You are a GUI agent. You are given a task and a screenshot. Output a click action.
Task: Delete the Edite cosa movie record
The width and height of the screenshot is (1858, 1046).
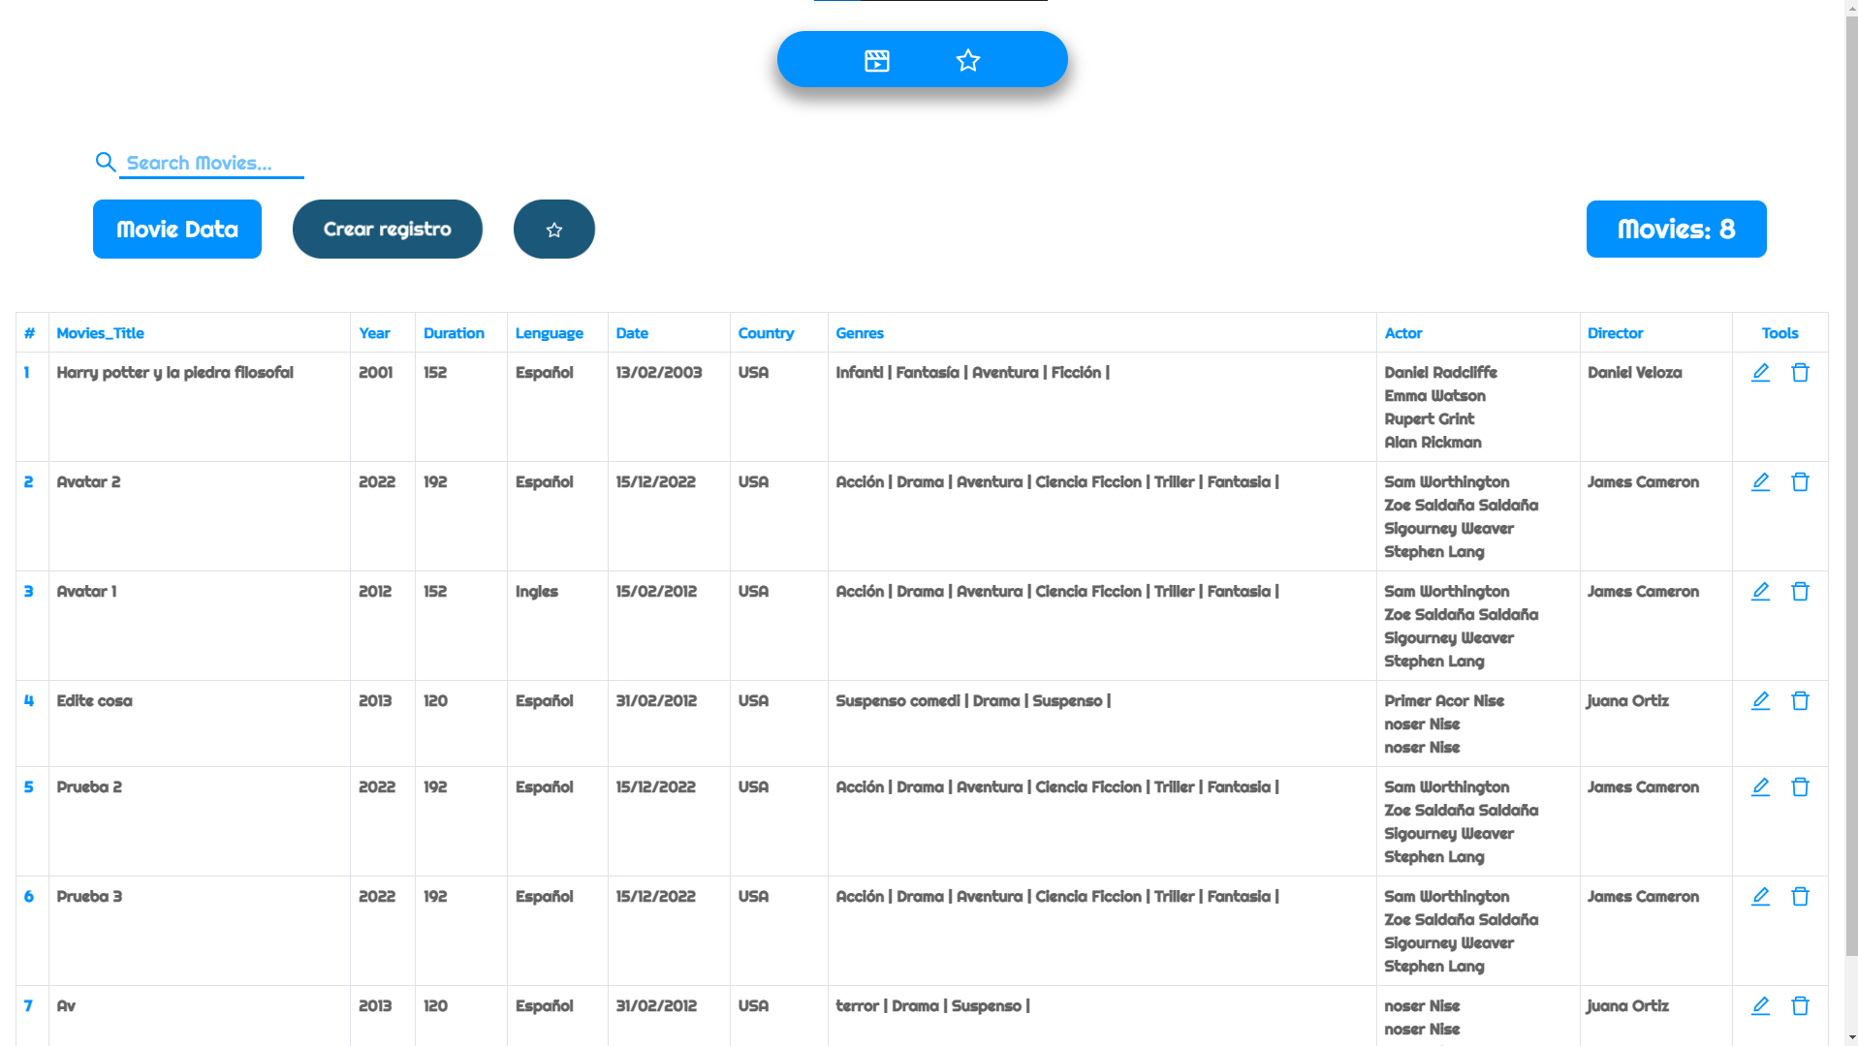point(1800,701)
